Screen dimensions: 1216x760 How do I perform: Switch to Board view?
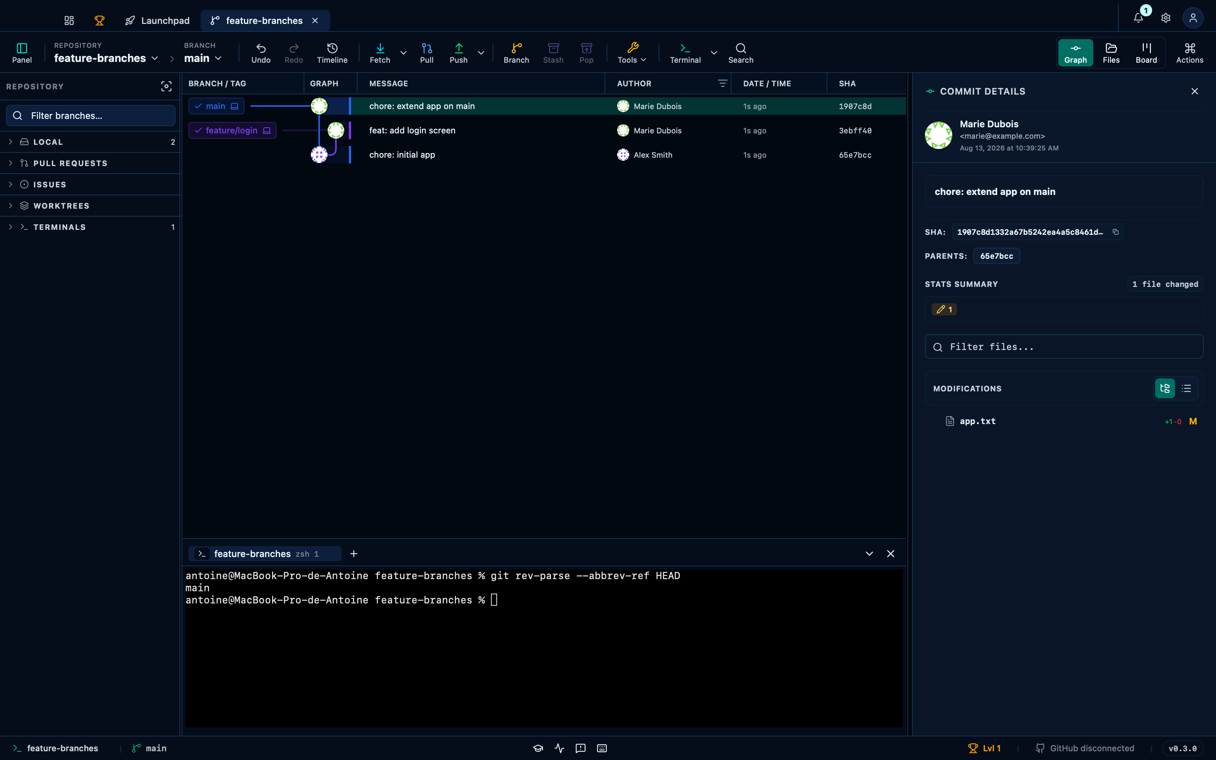tap(1147, 53)
